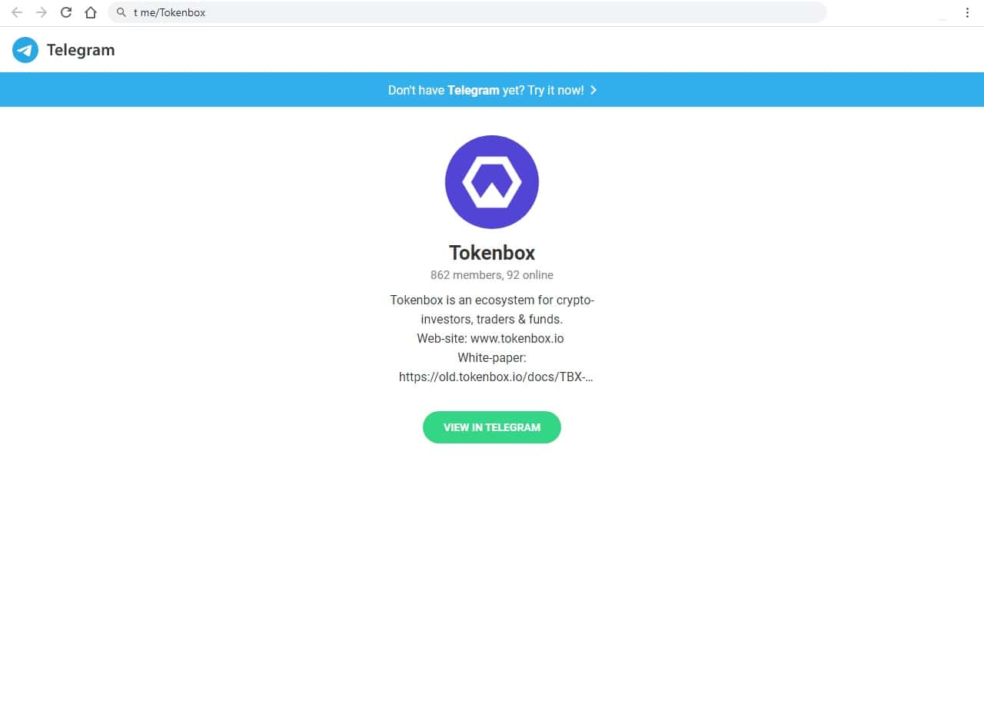
Task: Click the chevron after 'Try it now!'
Action: (x=593, y=90)
